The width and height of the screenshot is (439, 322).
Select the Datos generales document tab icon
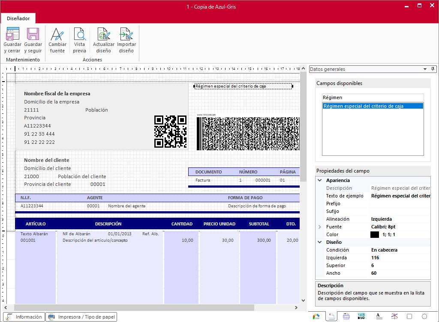[x=331, y=317]
